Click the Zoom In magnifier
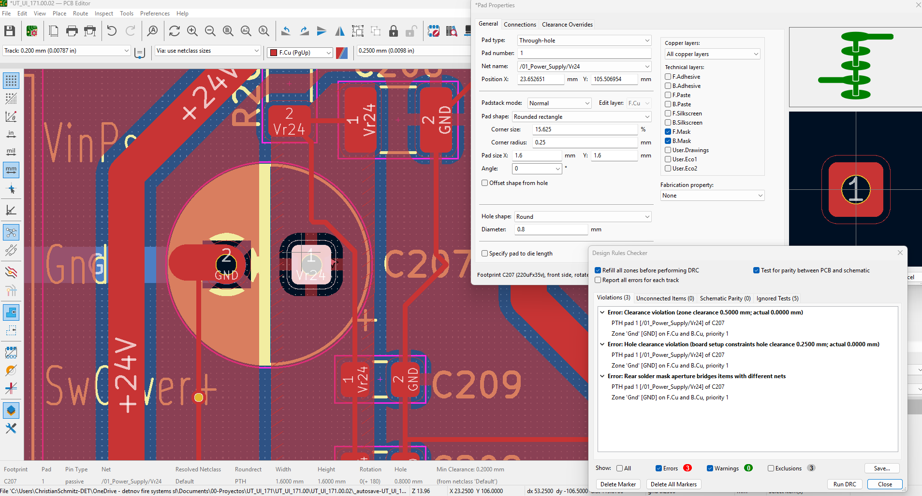This screenshot has width=922, height=496. click(x=192, y=31)
